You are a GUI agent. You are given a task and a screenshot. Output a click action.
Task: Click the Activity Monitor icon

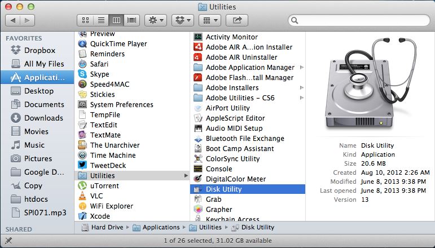[x=198, y=37]
